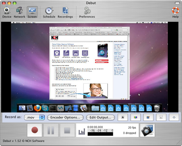Toggle the selection region capture button

point(161,117)
